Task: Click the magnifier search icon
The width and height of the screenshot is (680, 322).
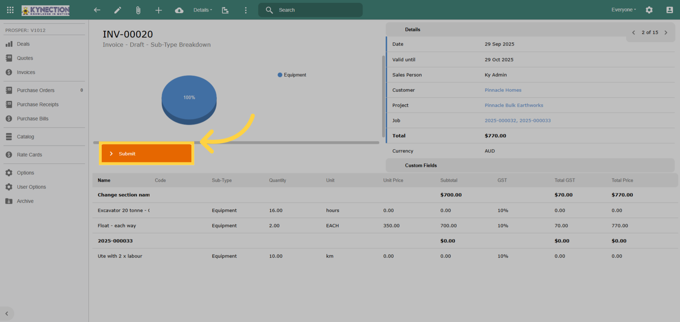Action: pyautogui.click(x=269, y=10)
